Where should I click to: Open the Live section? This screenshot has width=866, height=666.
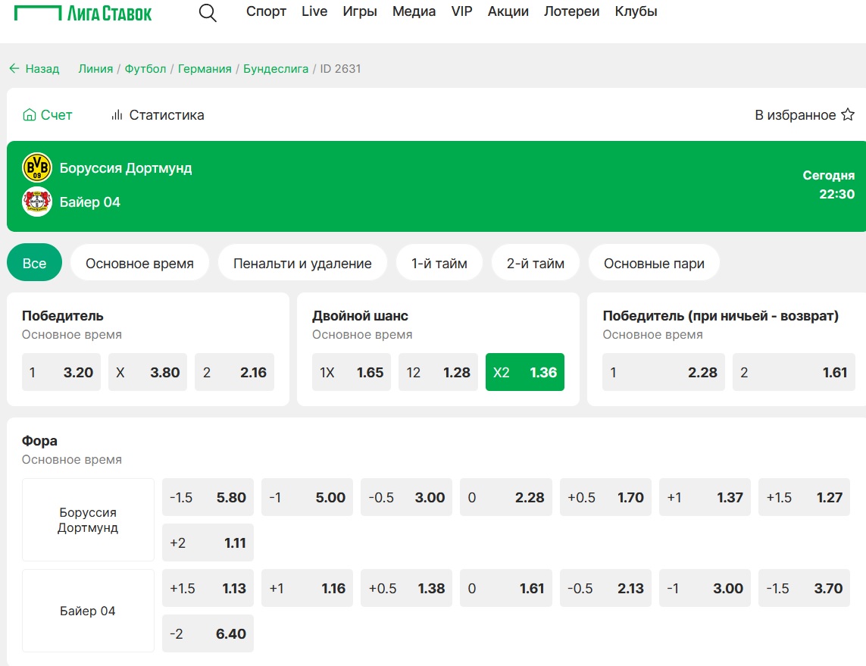tap(314, 11)
